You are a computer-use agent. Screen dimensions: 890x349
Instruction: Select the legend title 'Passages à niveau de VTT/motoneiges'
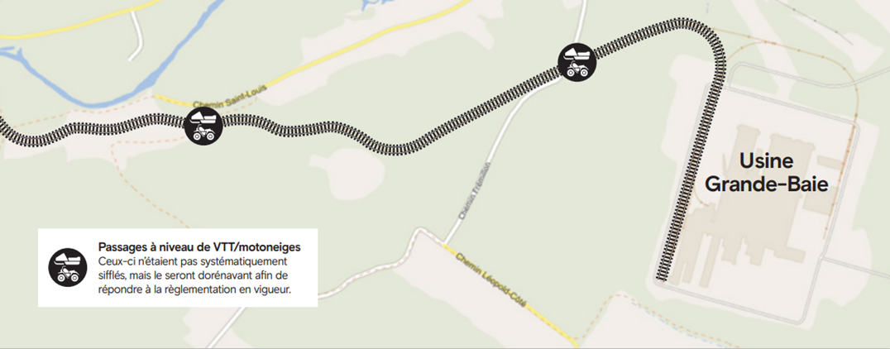point(199,247)
